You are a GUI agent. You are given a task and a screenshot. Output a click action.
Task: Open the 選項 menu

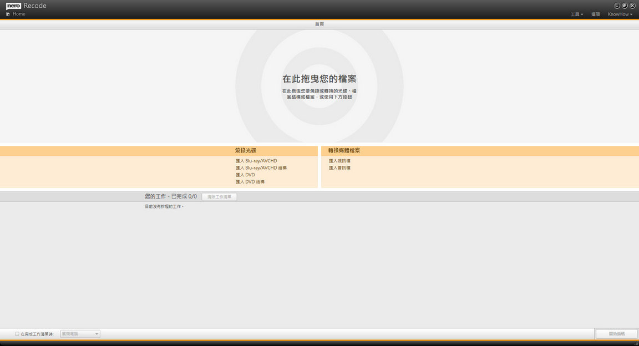(x=595, y=14)
